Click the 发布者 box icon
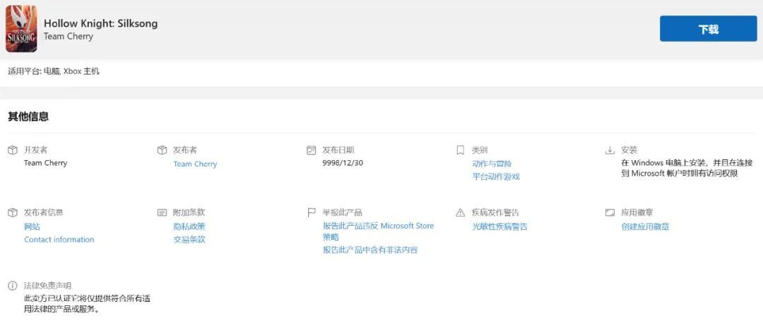The width and height of the screenshot is (763, 328). 162,150
